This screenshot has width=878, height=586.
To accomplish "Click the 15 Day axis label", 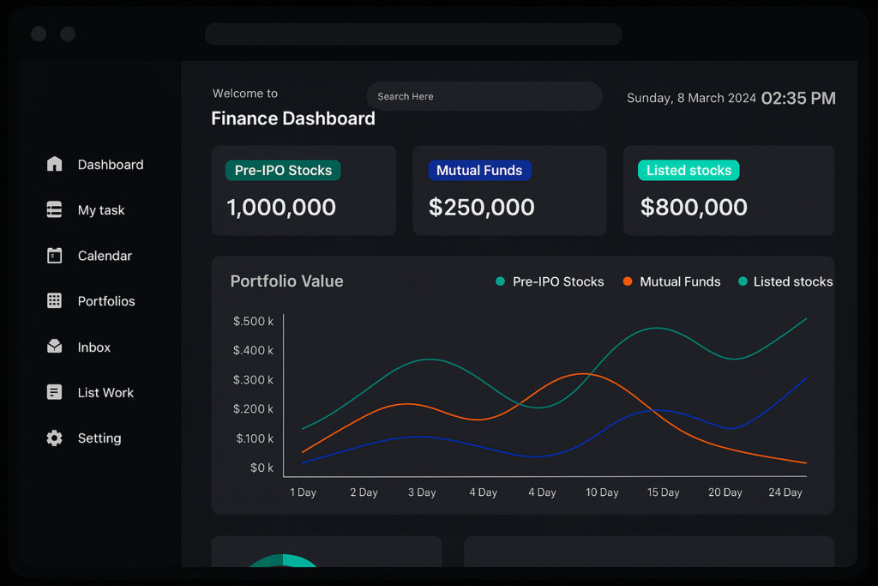I will (664, 492).
